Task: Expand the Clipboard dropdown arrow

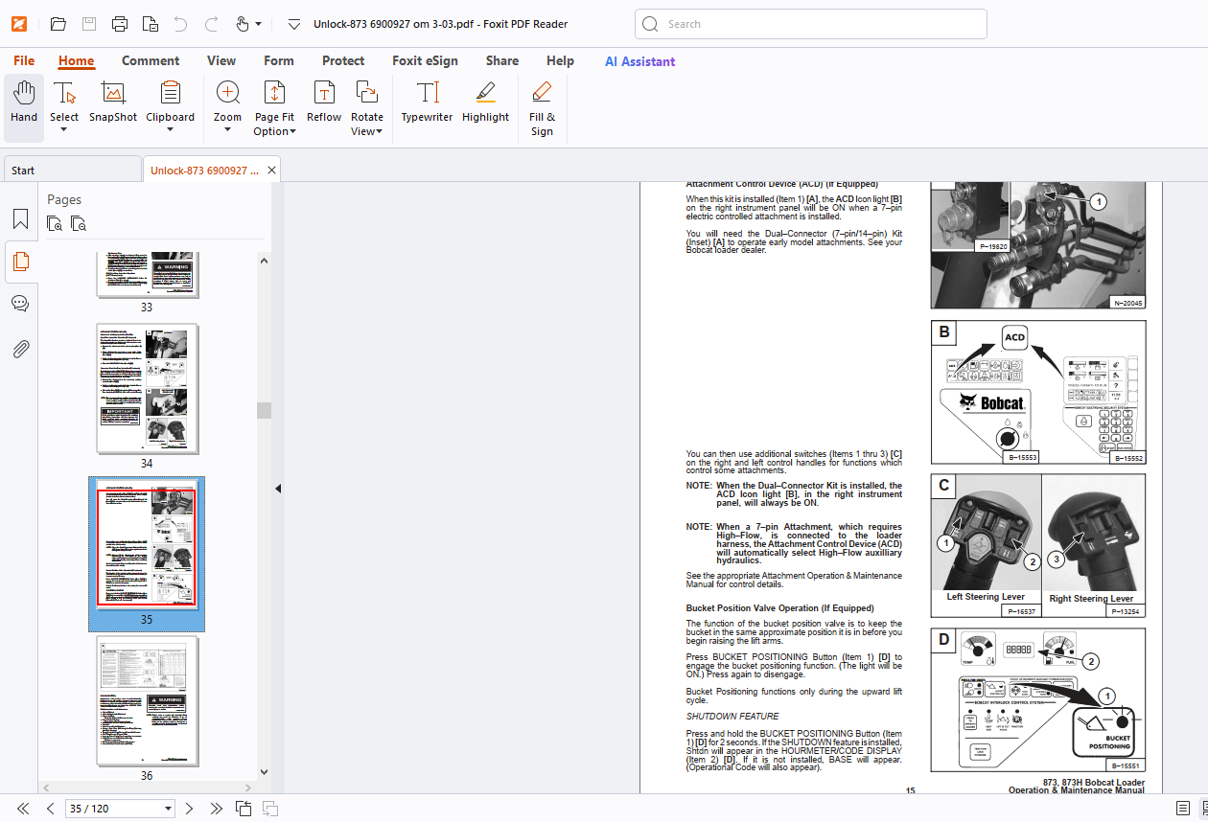Action: [x=171, y=131]
